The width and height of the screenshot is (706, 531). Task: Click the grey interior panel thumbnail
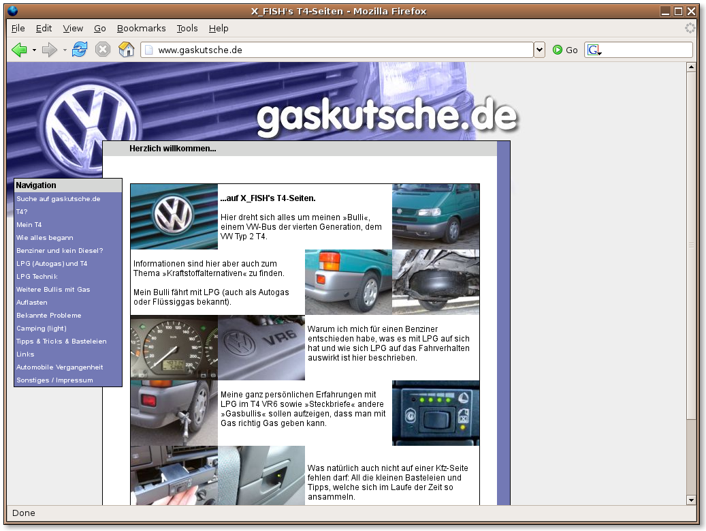coord(261,476)
